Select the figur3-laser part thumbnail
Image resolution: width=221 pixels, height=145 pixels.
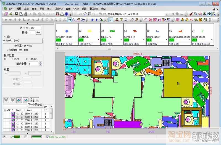(x=157, y=34)
